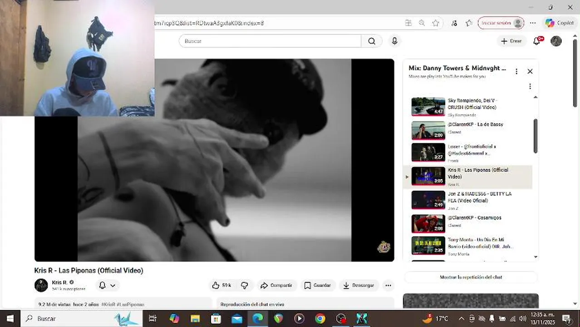Screen dimensions: 580x327
Task: Open Windows Start menu
Action: click(10, 319)
